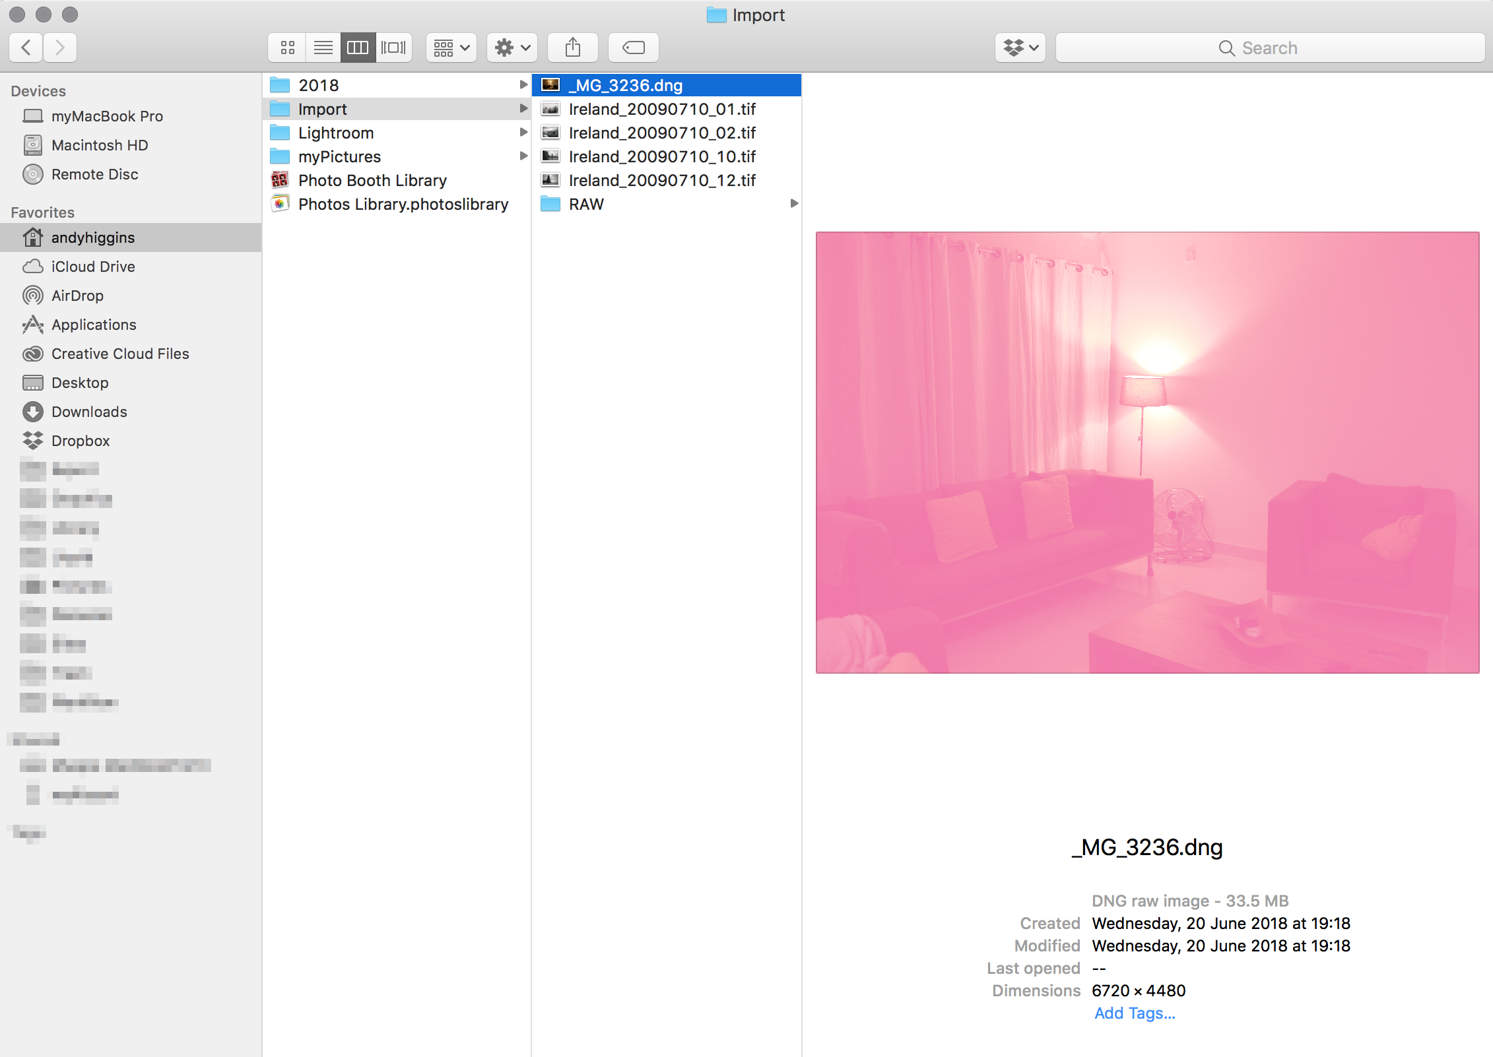Select Ireland_20090710_02.tif

[667, 133]
